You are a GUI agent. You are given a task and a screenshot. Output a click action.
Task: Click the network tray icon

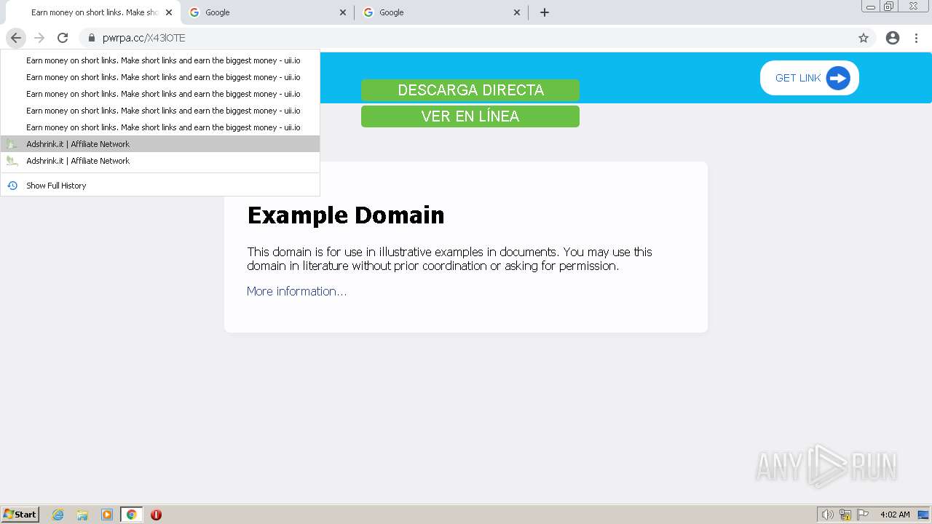click(845, 515)
